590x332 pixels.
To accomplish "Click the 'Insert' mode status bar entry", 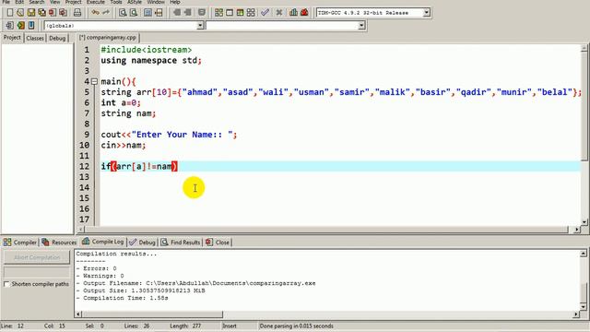I will pos(230,326).
